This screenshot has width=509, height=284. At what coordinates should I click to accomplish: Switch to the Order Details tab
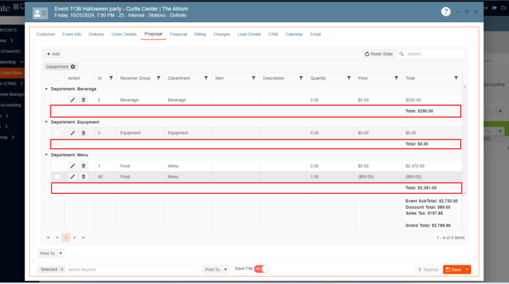point(124,34)
